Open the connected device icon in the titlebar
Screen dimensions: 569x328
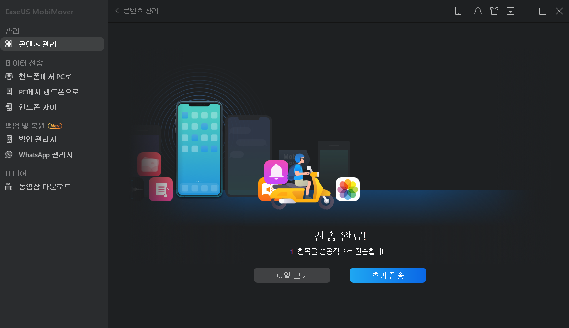[x=459, y=11]
